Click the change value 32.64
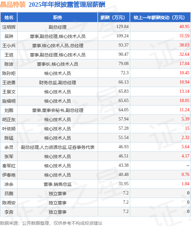 tap(184, 54)
